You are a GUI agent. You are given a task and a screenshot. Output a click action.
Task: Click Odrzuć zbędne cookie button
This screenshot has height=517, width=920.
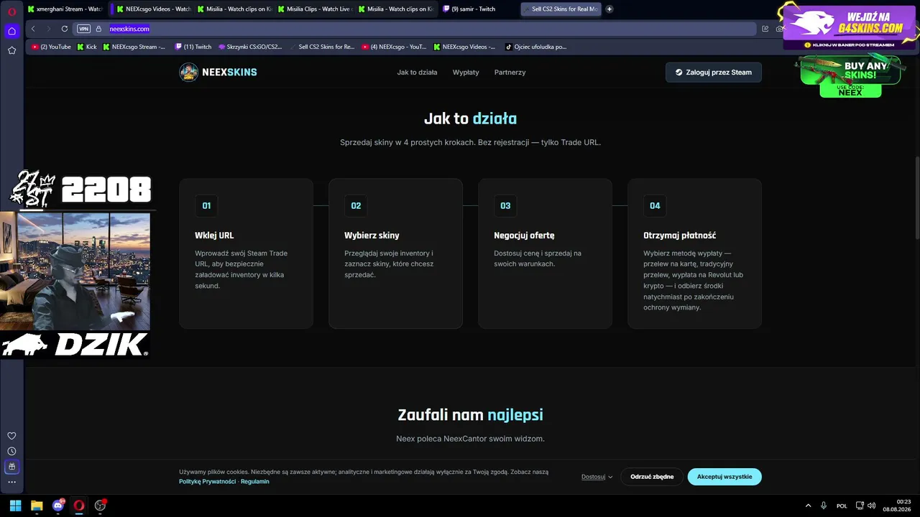pyautogui.click(x=652, y=477)
